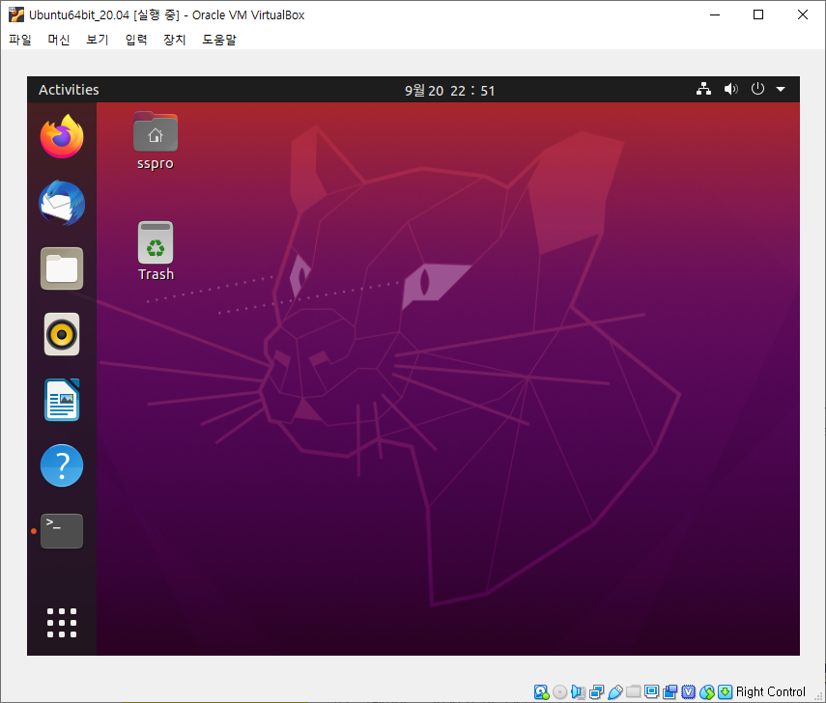Open the 장치 menu
The width and height of the screenshot is (826, 703).
coord(174,40)
